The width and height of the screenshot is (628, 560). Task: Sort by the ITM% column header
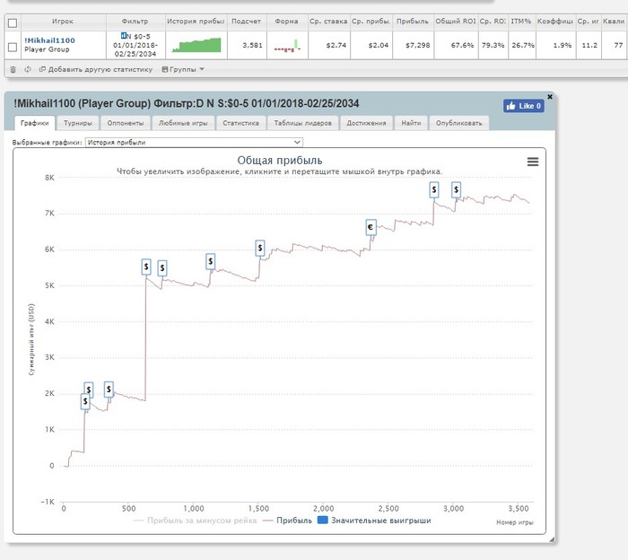[x=521, y=22]
